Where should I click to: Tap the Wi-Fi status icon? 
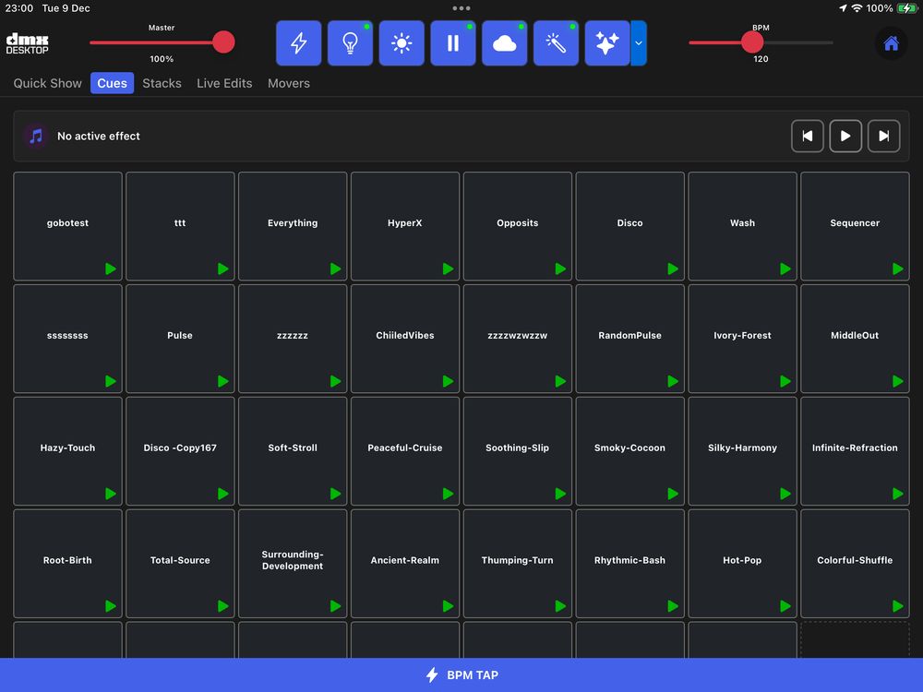tap(857, 8)
